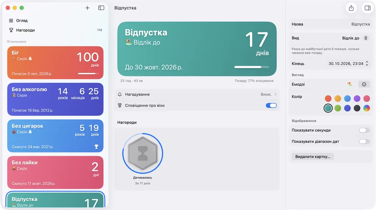The height and width of the screenshot is (210, 376).
Task: Click Позаду 77% очікування text
Action: (x=254, y=81)
